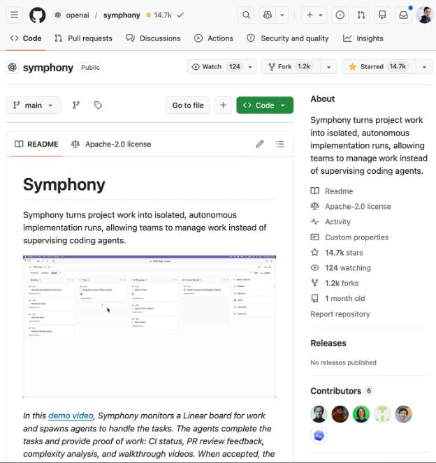436x463 pixels.
Task: Show the README outline list icon
Action: (x=280, y=144)
